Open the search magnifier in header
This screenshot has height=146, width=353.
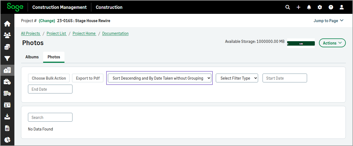click(x=288, y=7)
